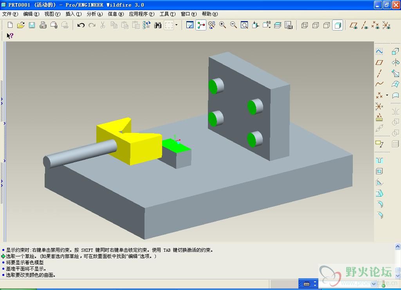
Task: Undo the last action
Action: point(81,25)
